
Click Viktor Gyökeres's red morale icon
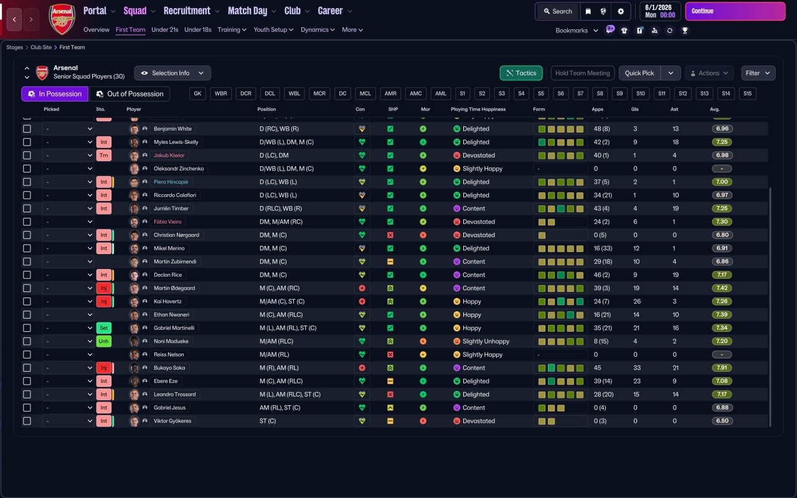coord(423,421)
